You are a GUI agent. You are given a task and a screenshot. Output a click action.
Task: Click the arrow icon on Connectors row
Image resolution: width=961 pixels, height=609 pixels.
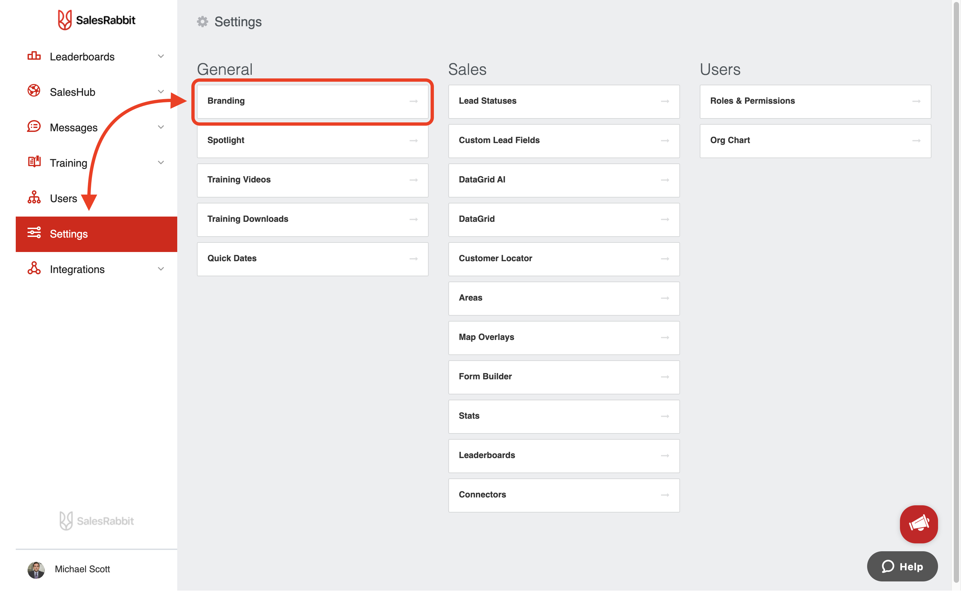click(665, 495)
